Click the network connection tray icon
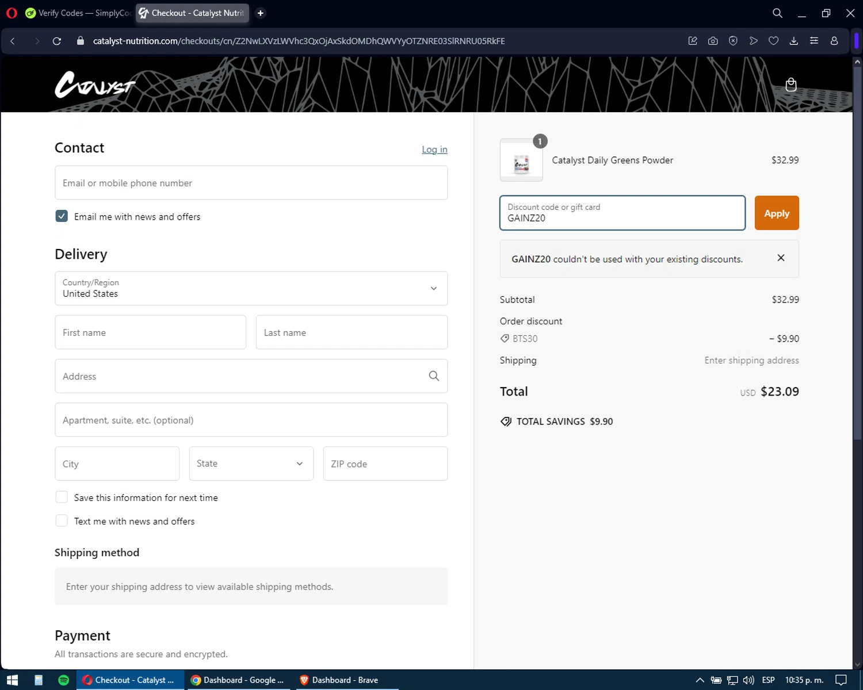863x690 pixels. (732, 680)
